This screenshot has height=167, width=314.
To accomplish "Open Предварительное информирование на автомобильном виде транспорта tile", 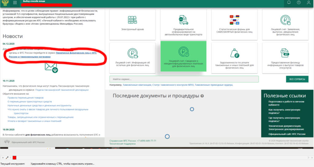I will 183,24.
